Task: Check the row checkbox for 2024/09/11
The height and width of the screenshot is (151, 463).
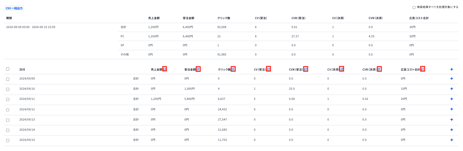Action: point(8,100)
